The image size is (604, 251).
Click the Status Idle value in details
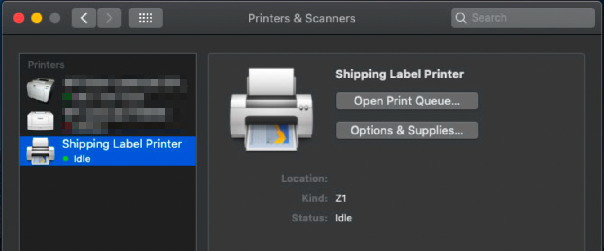point(343,218)
